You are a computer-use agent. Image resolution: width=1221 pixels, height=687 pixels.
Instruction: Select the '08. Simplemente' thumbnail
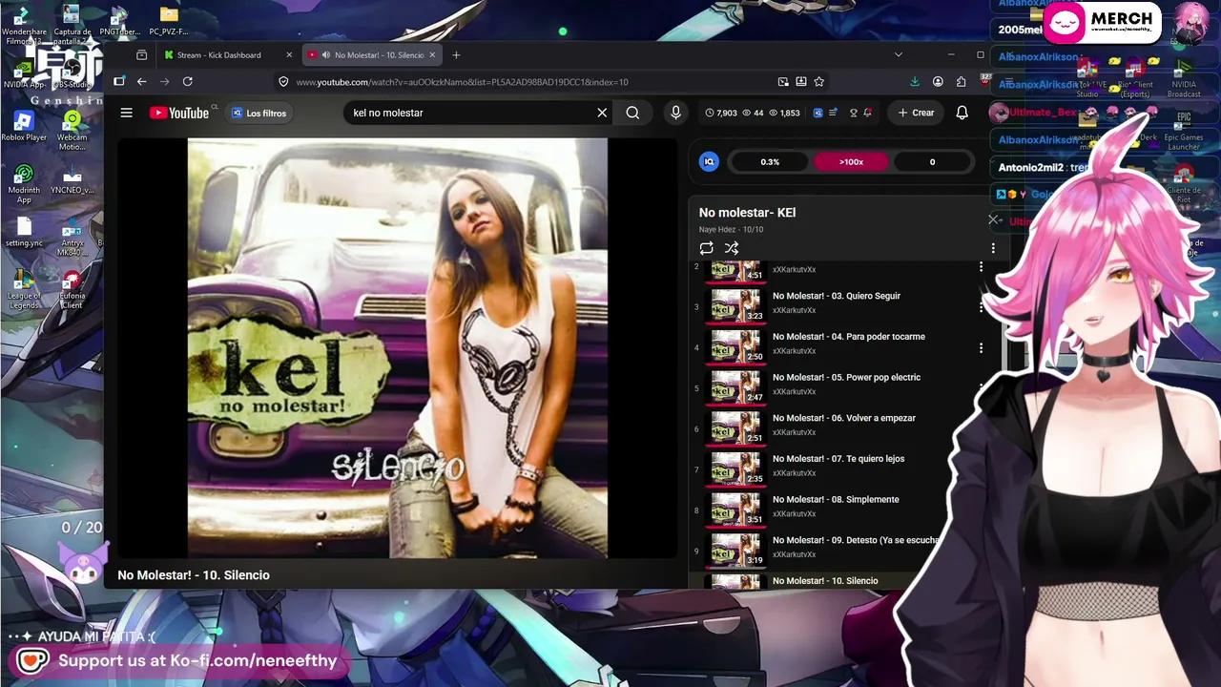[736, 510]
